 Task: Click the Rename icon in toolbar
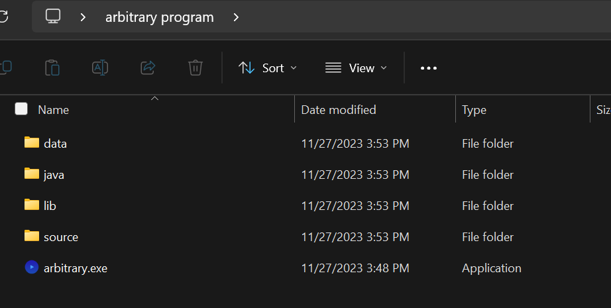pos(100,68)
